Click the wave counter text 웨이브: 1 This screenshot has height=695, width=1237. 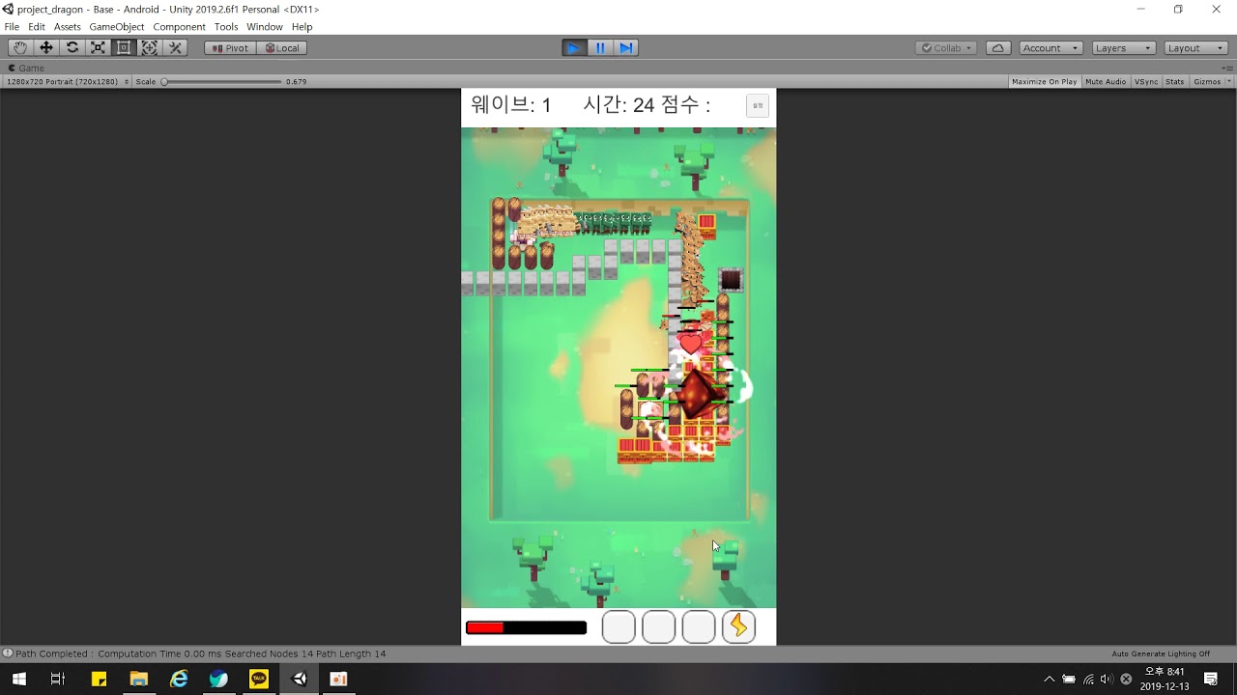(x=511, y=105)
